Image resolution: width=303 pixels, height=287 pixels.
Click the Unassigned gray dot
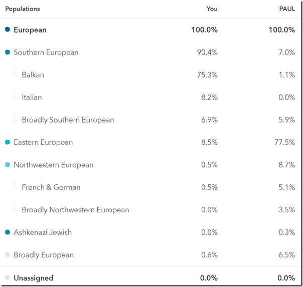(8, 277)
